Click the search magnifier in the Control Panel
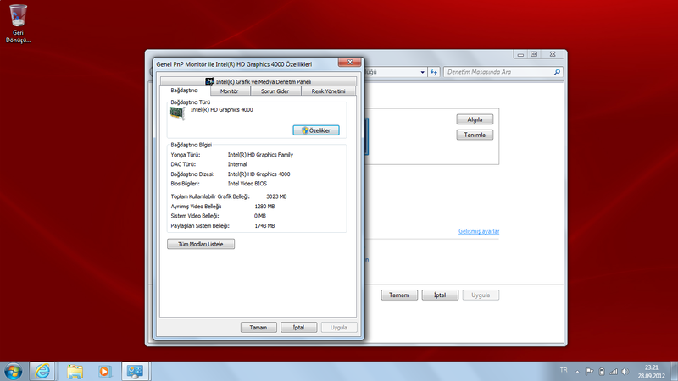This screenshot has height=381, width=678. [x=557, y=72]
